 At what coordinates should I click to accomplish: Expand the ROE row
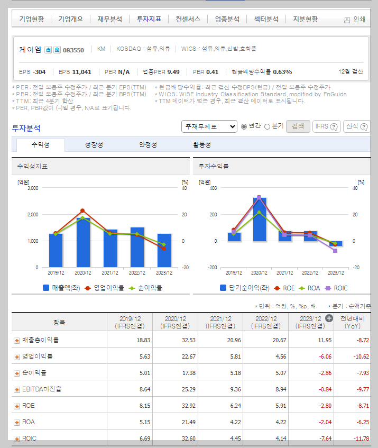[x=17, y=406]
